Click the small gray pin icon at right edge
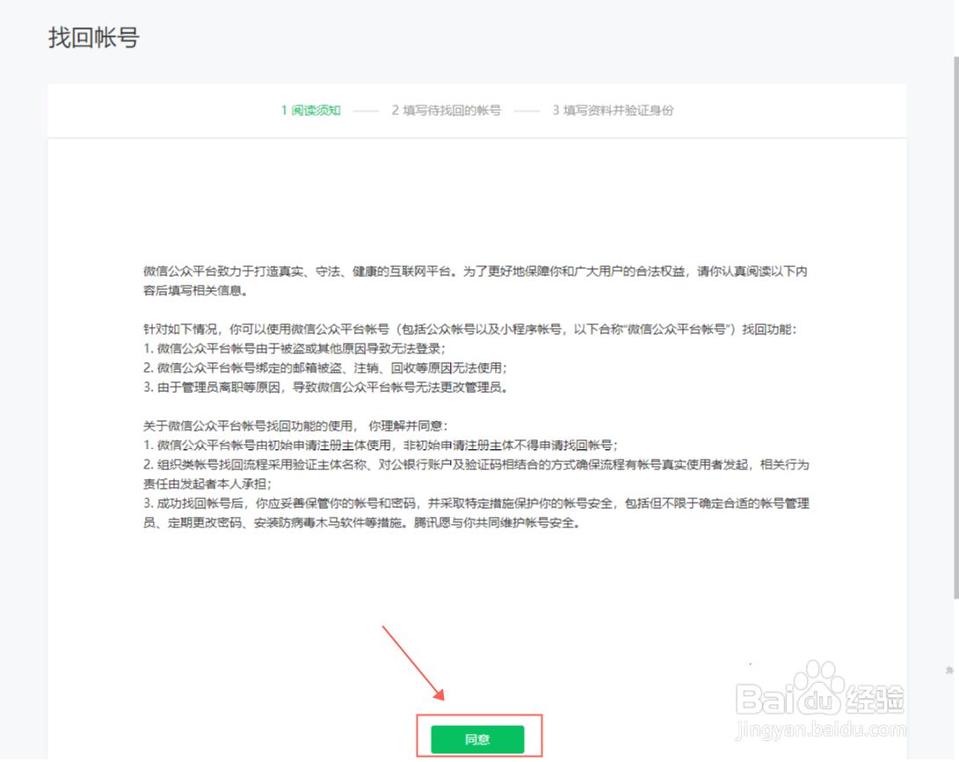959x762 pixels. tap(949, 671)
